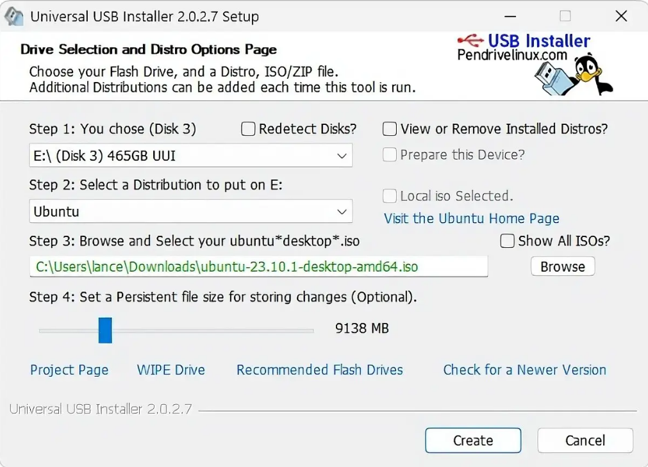Open the E:\ (Disk 3) drive dropdown

[341, 156]
